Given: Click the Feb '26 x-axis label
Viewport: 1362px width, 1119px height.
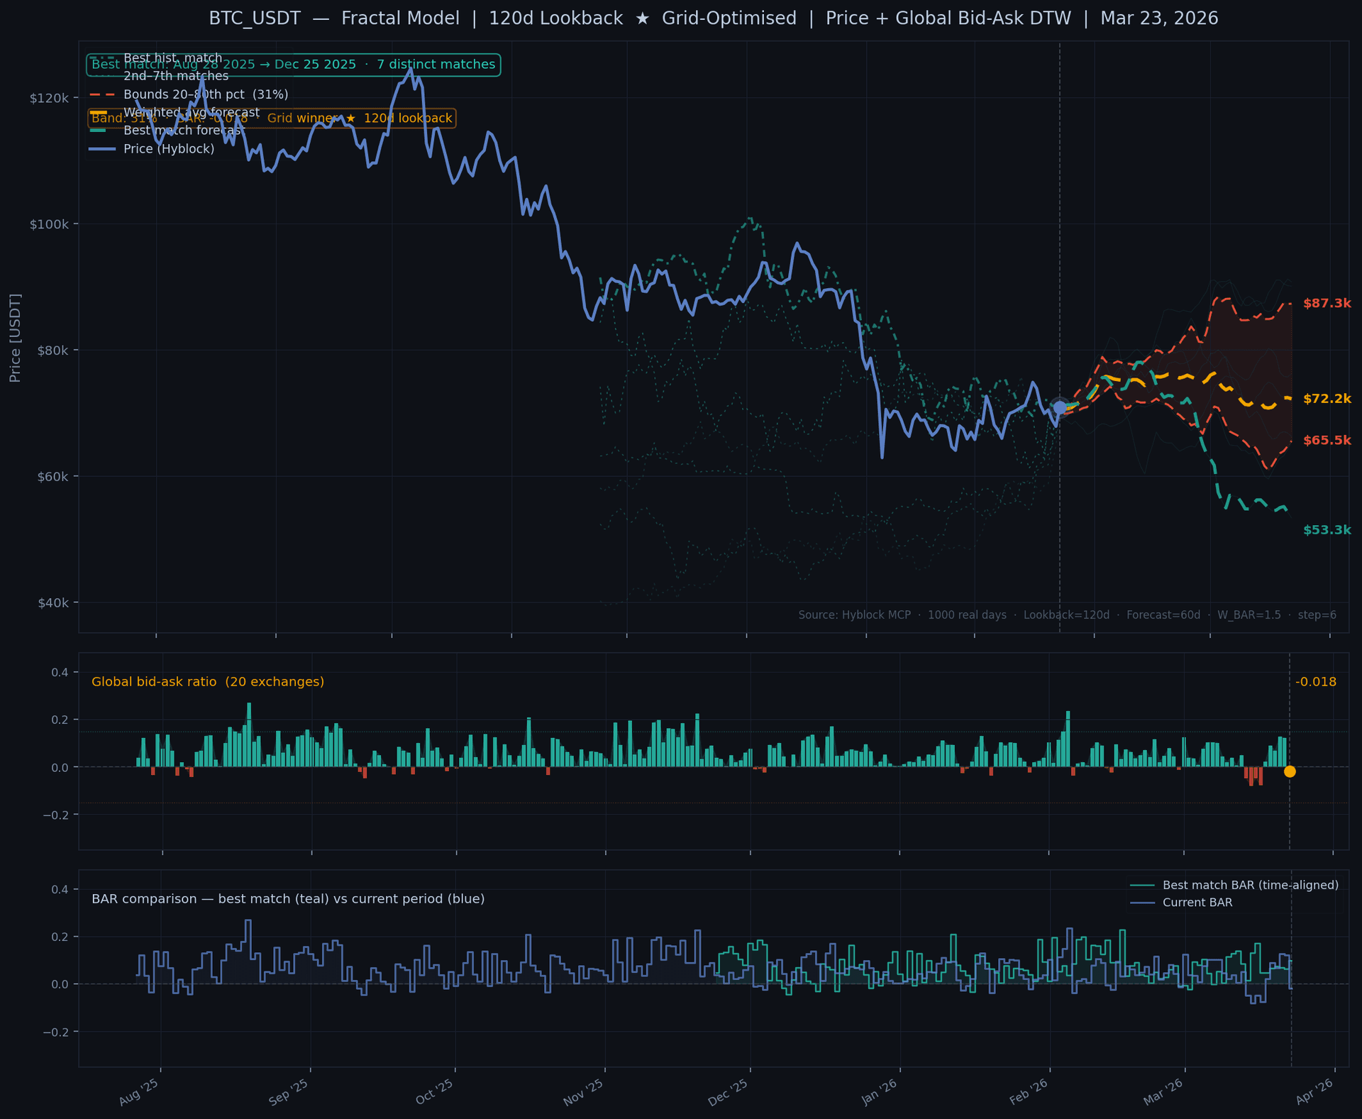Looking at the screenshot, I should (1029, 1093).
